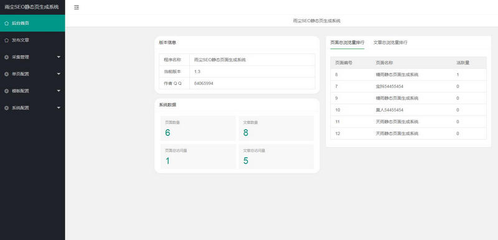Expand the 采集管理 dropdown arrow
This screenshot has width=498, height=240.
[59, 57]
